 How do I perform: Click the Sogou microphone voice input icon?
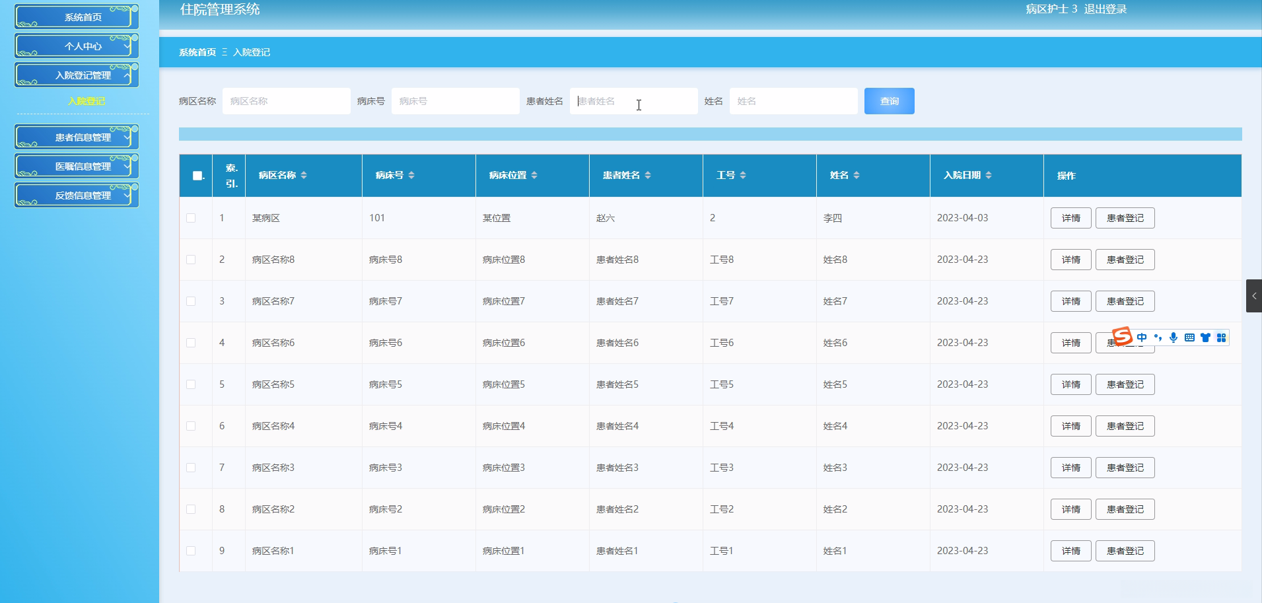click(1174, 337)
